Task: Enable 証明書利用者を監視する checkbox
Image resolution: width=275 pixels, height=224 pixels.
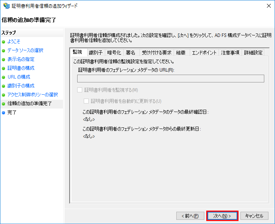Action: tap(80, 90)
